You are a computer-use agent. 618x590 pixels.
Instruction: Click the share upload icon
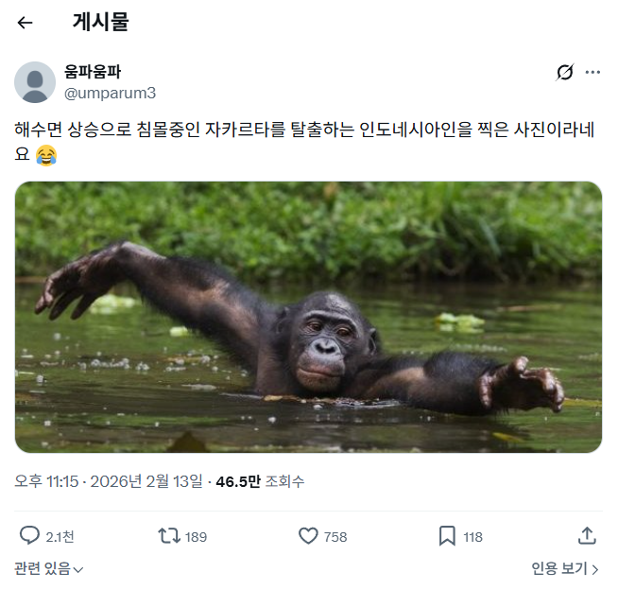tap(587, 536)
